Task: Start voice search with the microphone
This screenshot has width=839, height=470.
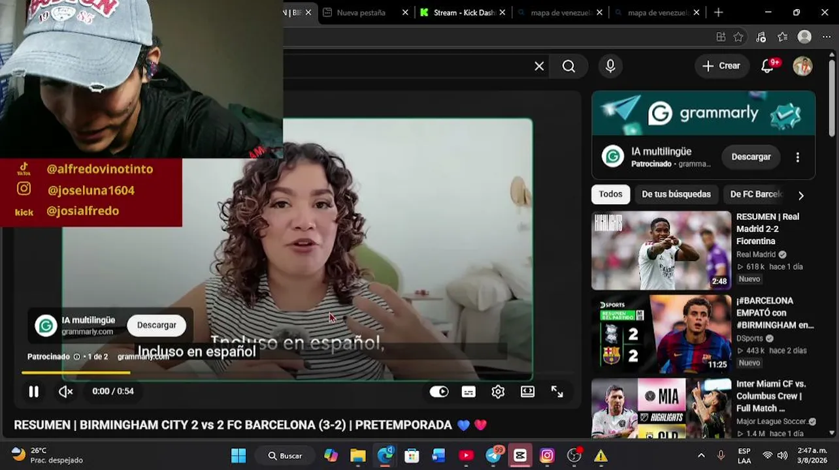Action: [610, 66]
